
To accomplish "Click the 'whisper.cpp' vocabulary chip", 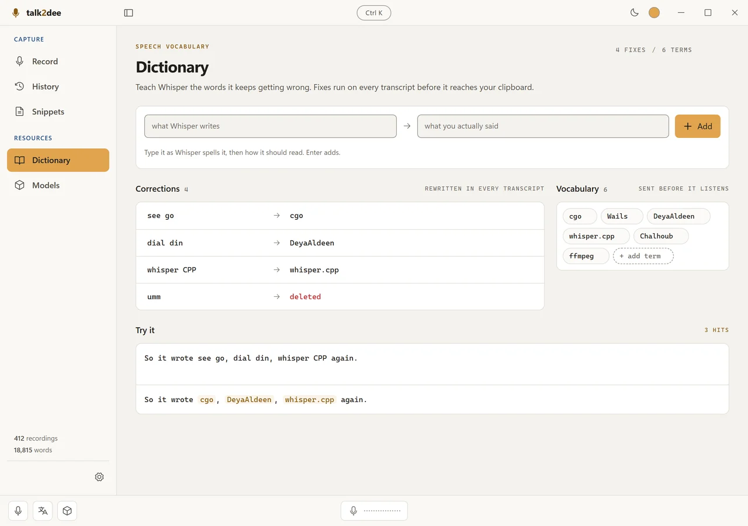I will point(596,236).
